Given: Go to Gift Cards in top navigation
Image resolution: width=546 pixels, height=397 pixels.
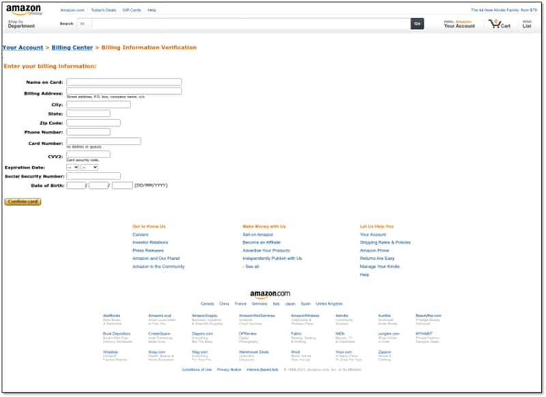Looking at the screenshot, I should [132, 10].
